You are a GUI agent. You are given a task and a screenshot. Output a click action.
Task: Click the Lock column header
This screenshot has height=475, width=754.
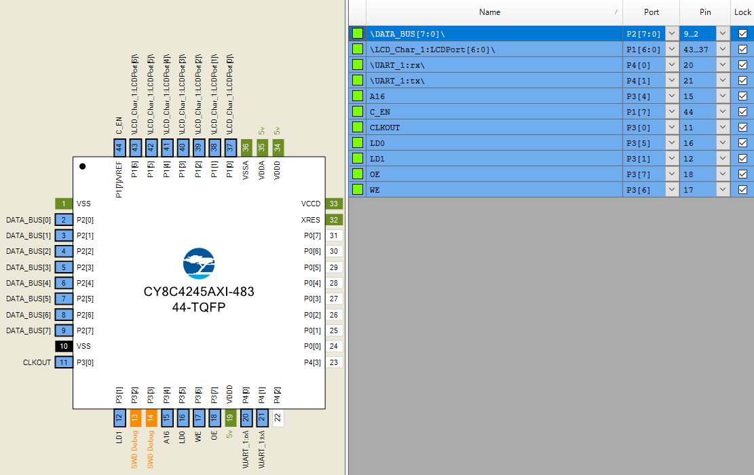[742, 12]
